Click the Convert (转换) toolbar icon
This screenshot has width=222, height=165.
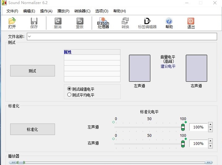click(x=125, y=21)
